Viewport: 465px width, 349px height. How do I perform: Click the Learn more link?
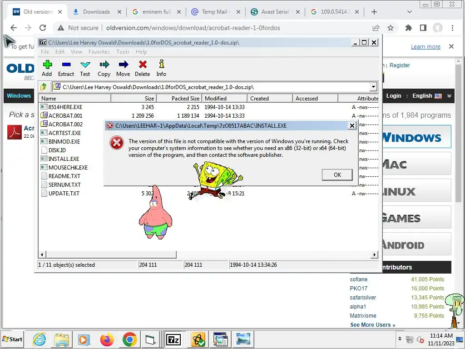pos(425,47)
